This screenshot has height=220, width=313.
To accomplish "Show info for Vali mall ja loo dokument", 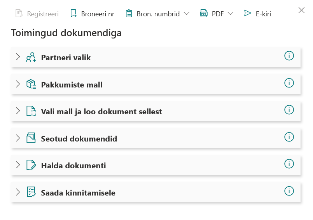I will click(289, 110).
